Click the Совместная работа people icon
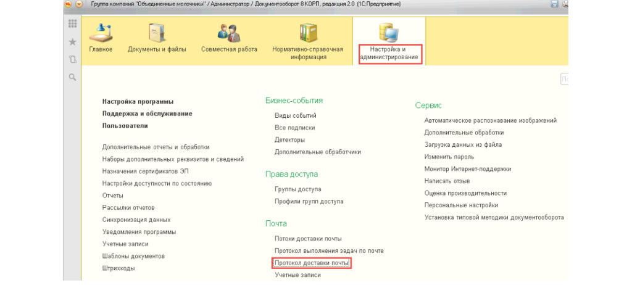 point(229,33)
